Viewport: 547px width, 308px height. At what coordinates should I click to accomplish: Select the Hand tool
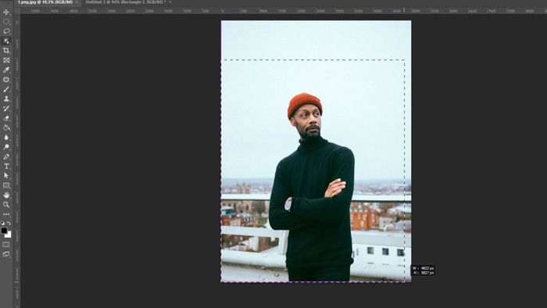coord(6,195)
